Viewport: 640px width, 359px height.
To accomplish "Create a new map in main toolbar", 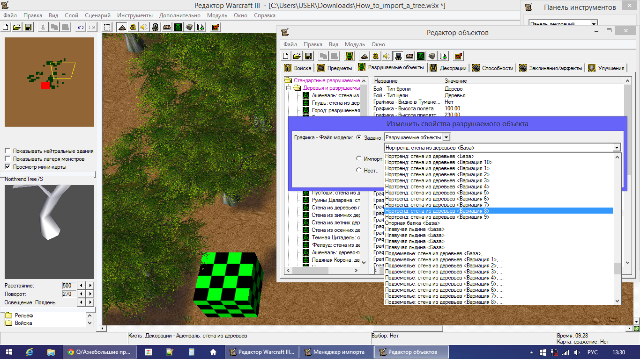I will 6,27.
